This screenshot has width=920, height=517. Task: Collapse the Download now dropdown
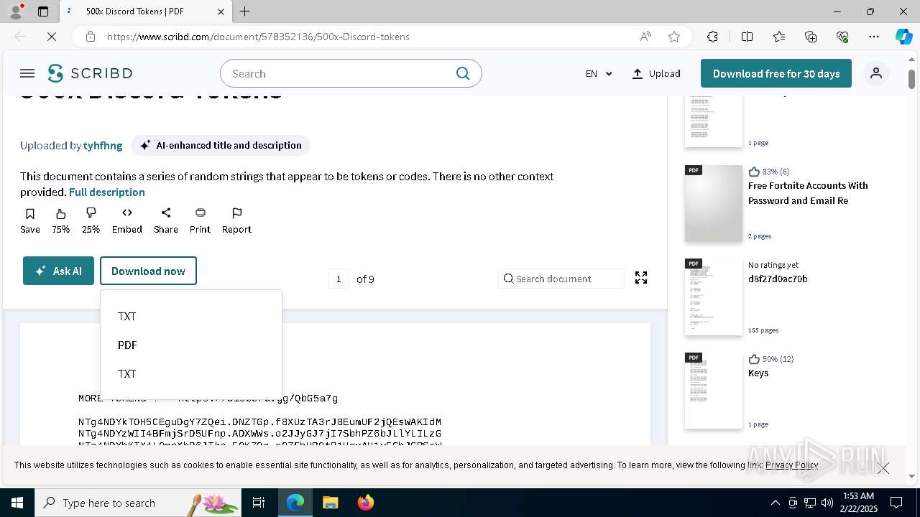pos(148,271)
